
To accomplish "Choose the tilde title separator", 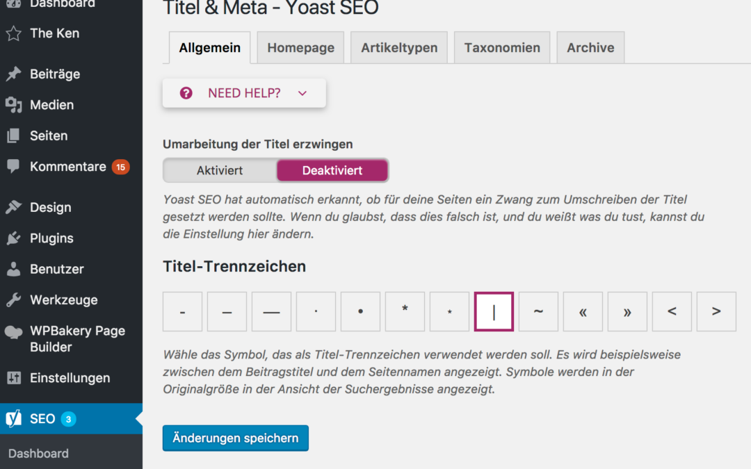I will pos(538,311).
